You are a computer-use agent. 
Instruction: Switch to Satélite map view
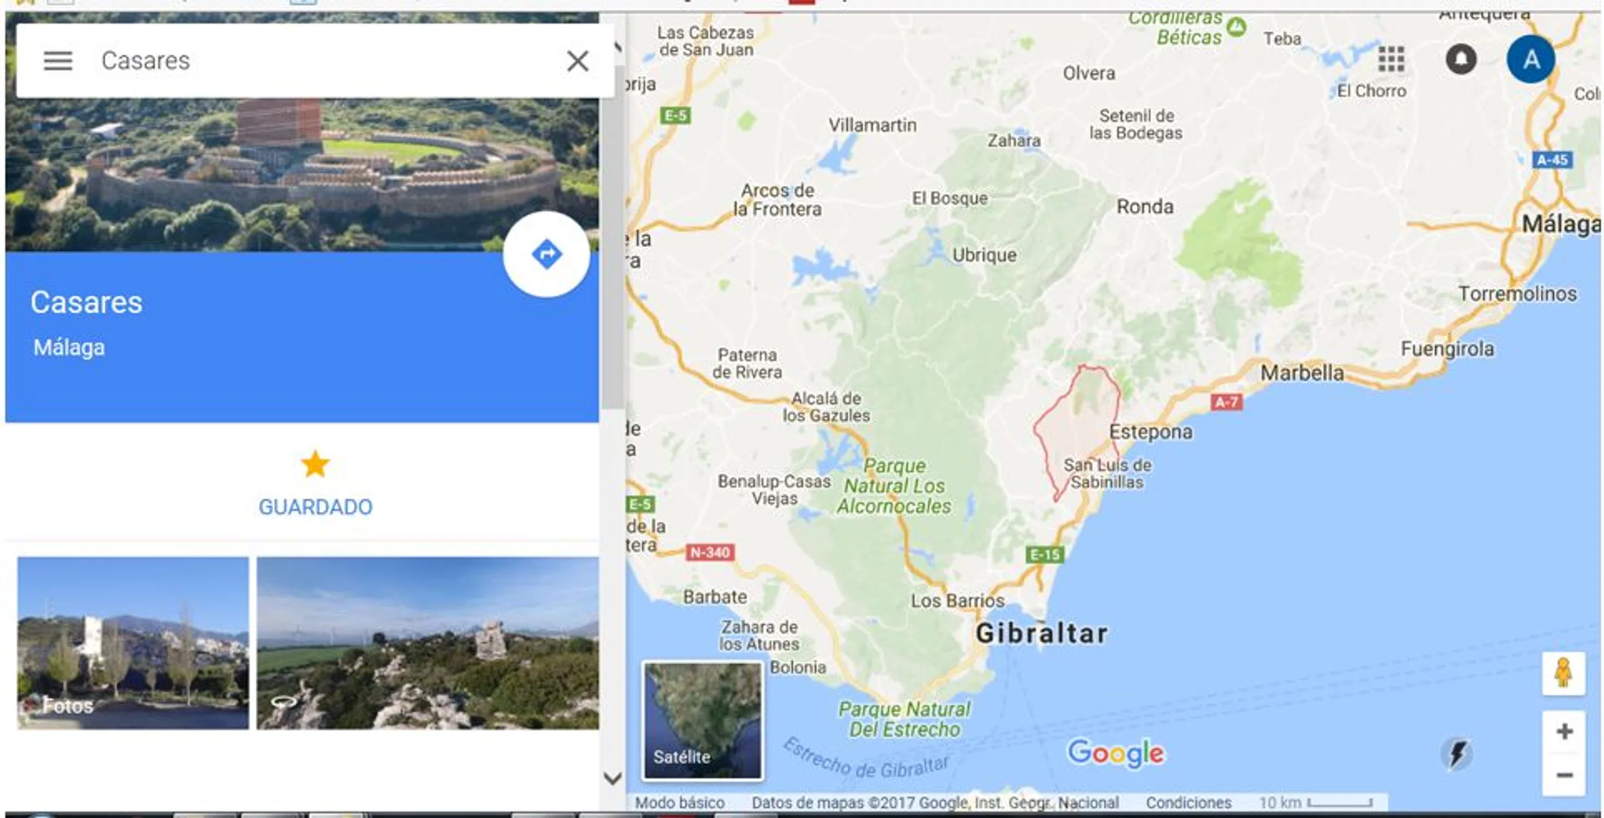pos(702,720)
